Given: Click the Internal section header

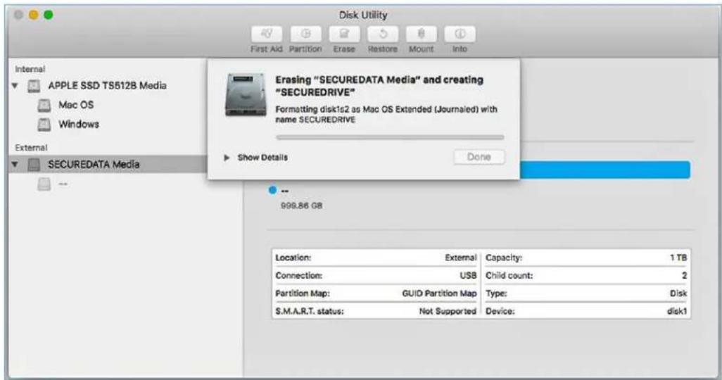Looking at the screenshot, I should click(30, 69).
